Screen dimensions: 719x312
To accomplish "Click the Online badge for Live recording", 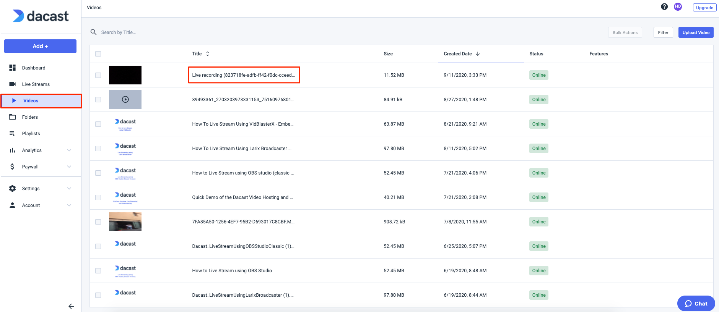I will click(539, 75).
